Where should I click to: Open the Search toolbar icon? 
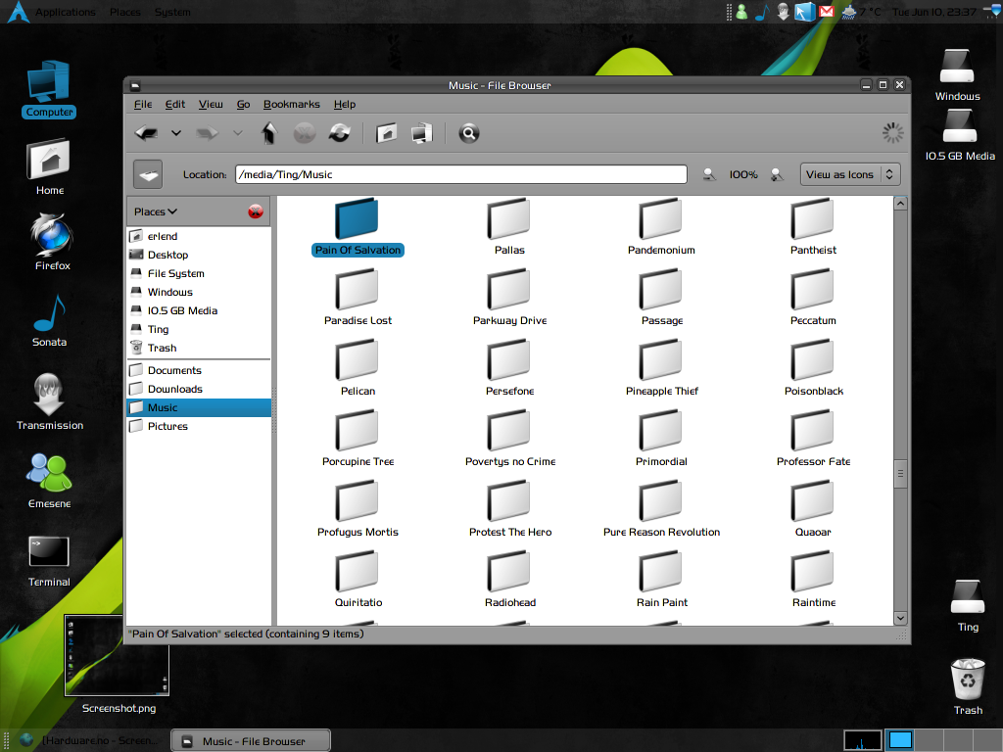point(469,133)
